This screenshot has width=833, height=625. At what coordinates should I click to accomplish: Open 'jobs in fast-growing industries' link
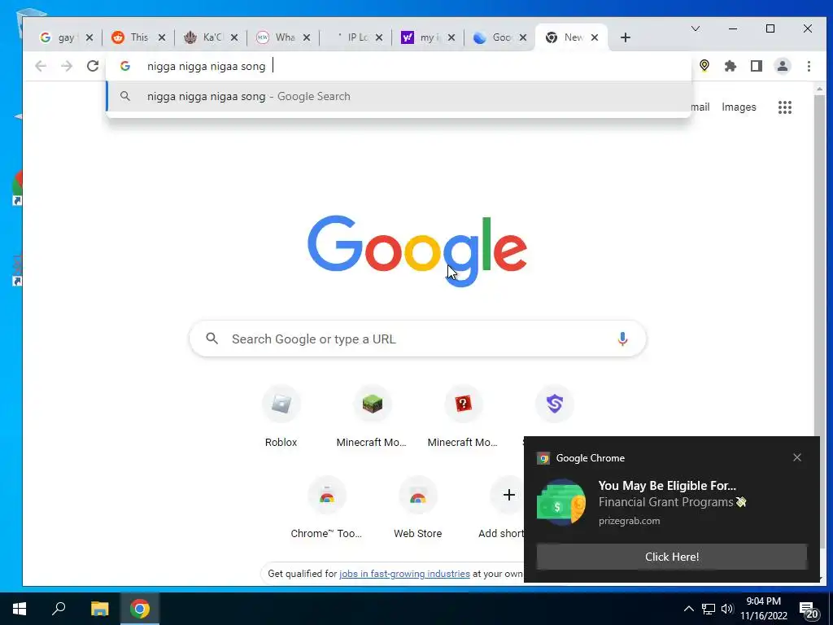[x=404, y=574]
